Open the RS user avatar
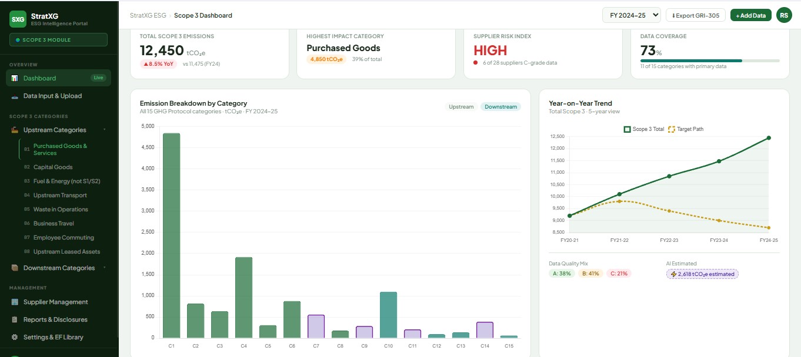The height and width of the screenshot is (357, 801). click(784, 15)
